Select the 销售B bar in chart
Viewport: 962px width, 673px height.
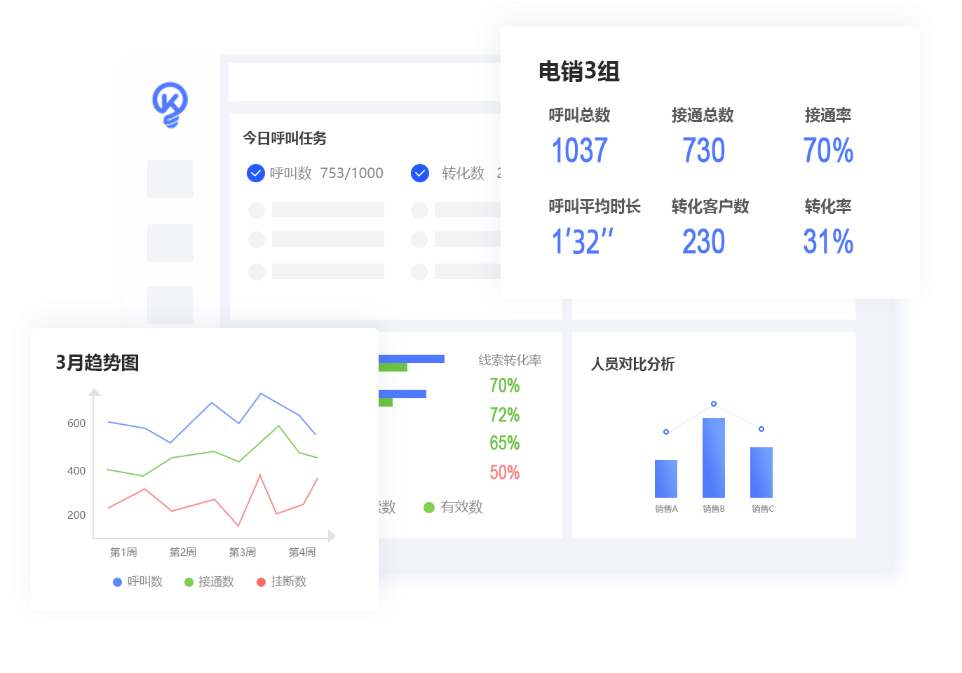point(714,458)
